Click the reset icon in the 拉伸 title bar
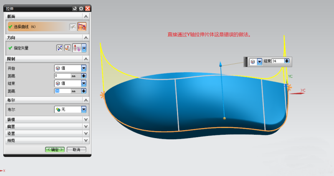The image size is (334, 176). 75,8
